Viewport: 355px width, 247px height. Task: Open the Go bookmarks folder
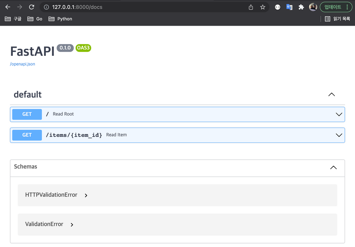pyautogui.click(x=35, y=19)
